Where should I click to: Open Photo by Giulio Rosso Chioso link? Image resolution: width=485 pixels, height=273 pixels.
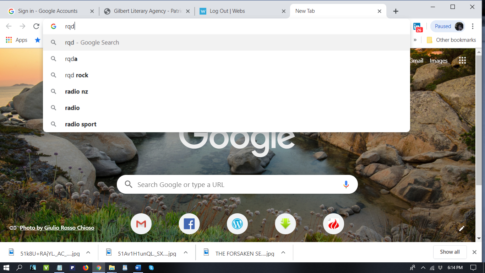point(57,228)
